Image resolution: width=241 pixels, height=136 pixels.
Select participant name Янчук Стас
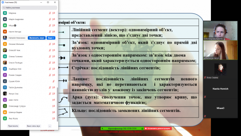tap(14, 94)
